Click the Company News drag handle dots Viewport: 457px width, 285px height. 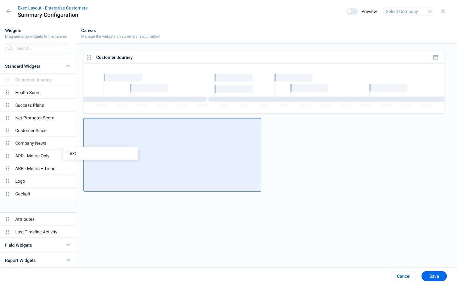(x=8, y=143)
